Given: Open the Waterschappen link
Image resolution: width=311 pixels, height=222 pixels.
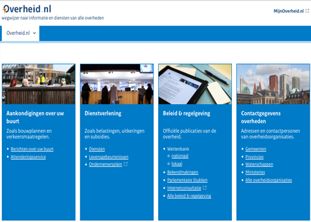Looking at the screenshot, I should click(259, 164).
